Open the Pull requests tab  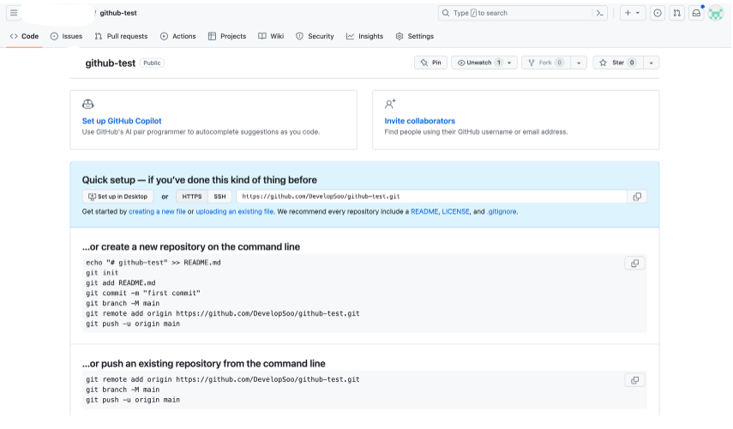click(x=121, y=36)
